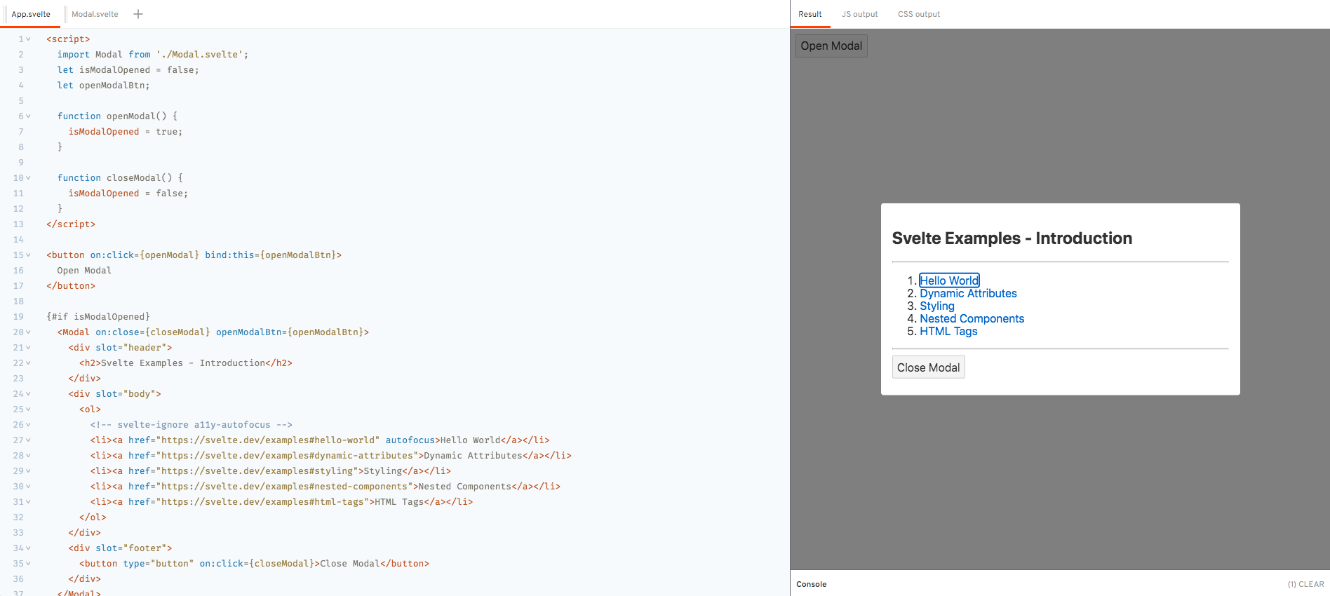Collapse the Dynamic Attributes li fold at line 28
The image size is (1330, 596).
[29, 456]
